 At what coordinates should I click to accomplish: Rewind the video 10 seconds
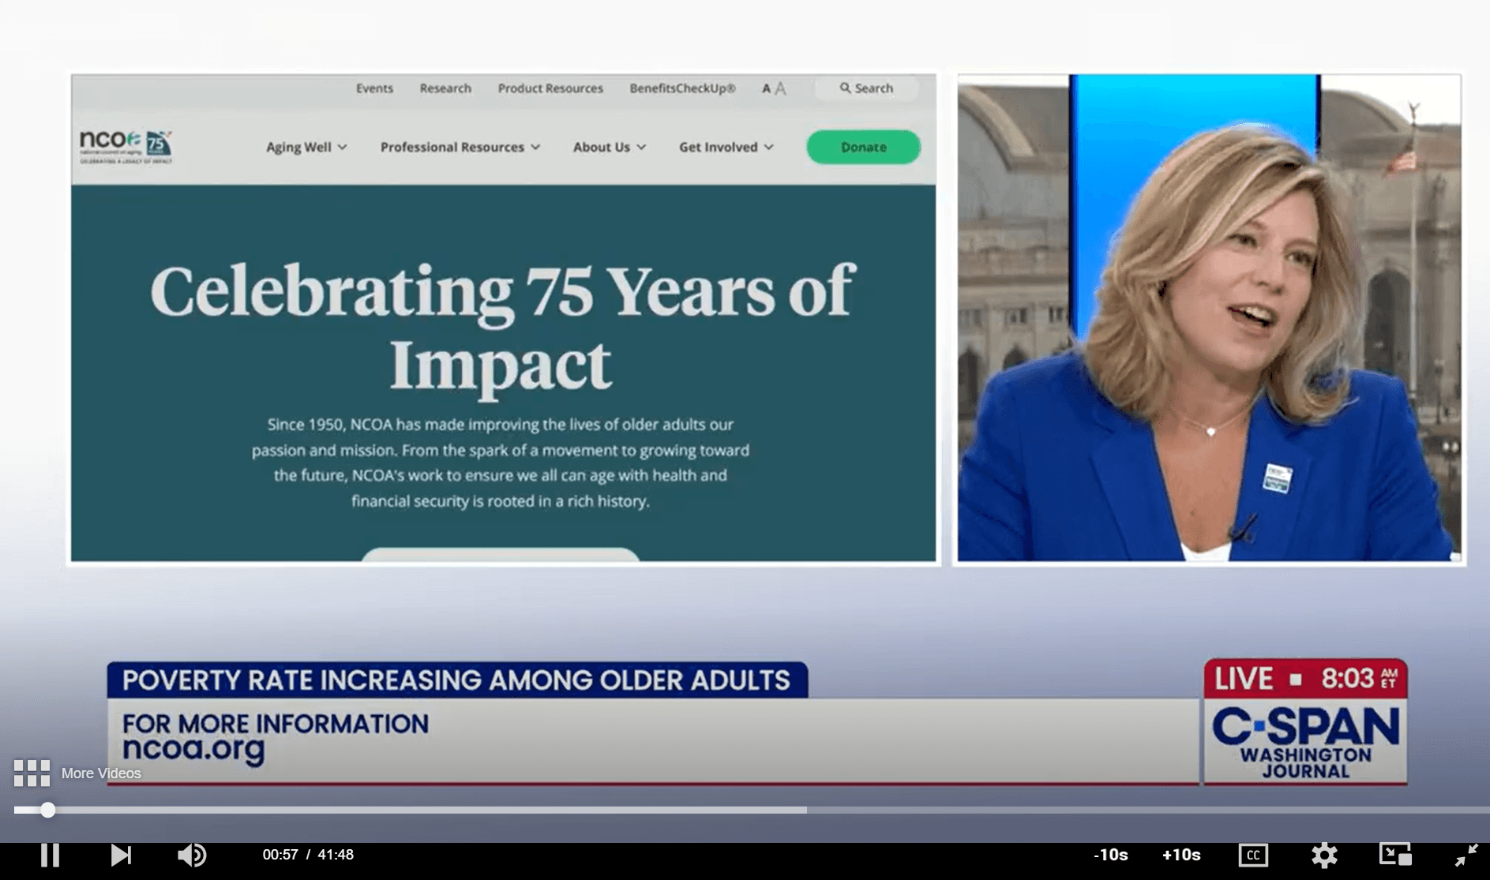click(x=1110, y=855)
